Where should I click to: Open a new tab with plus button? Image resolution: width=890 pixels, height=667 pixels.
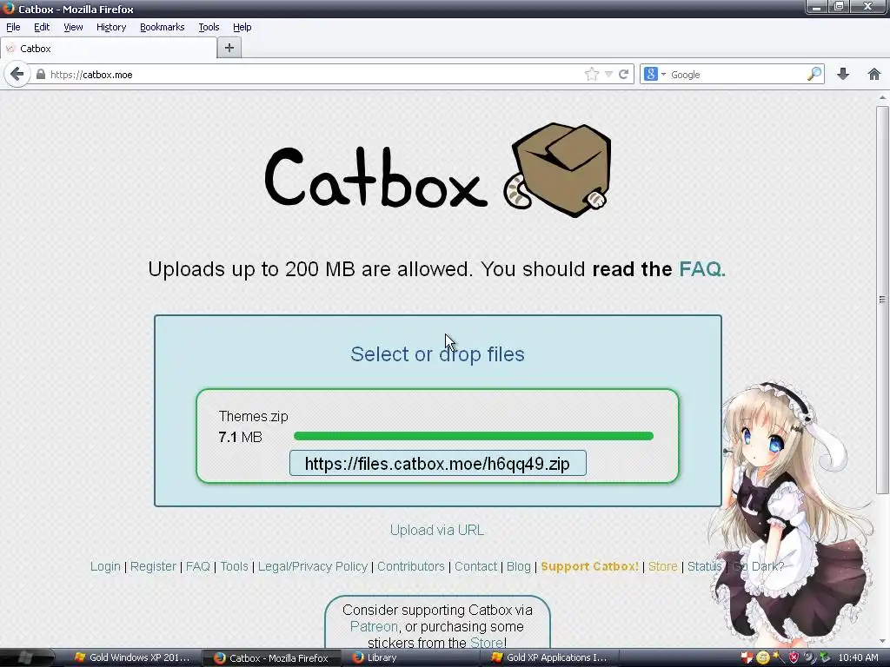[x=229, y=49]
